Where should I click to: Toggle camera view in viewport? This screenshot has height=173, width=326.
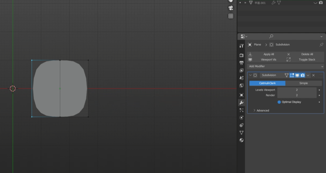click(231, 8)
